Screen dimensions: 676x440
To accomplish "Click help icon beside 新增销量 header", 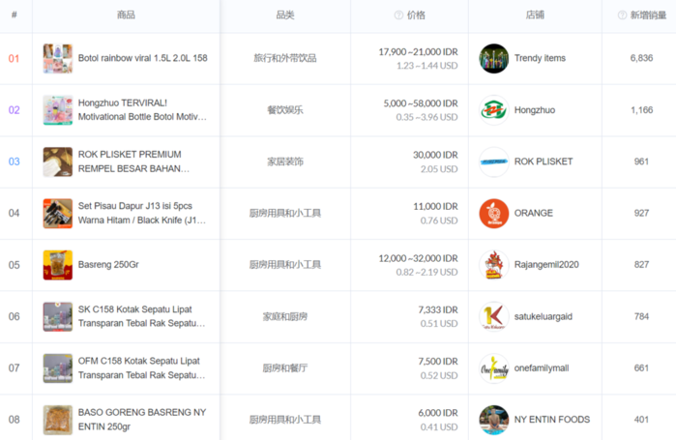I will point(622,15).
